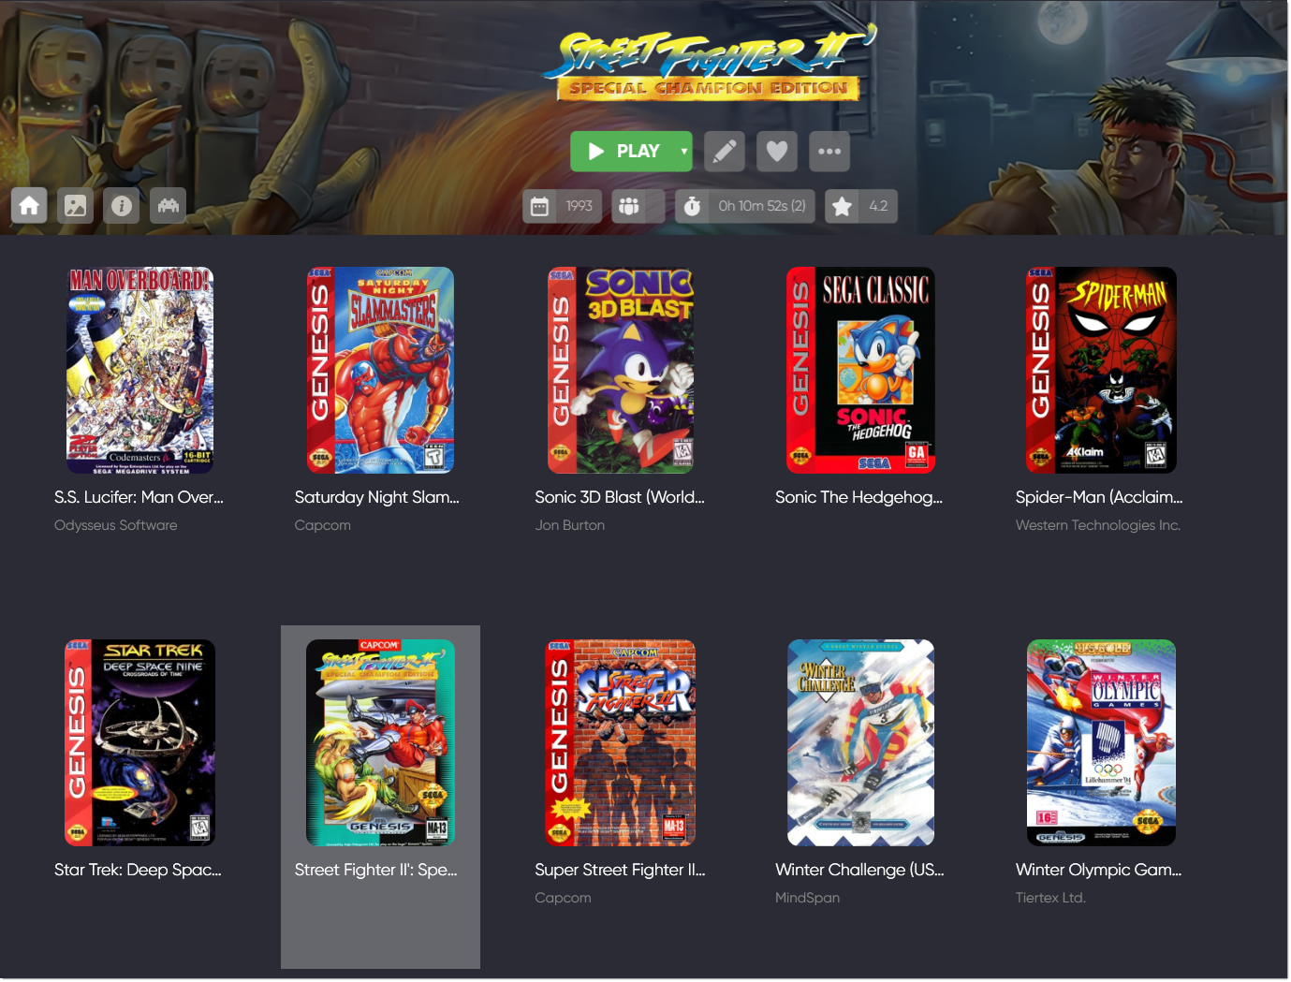The width and height of the screenshot is (1291, 982).
Task: Open the image gallery icon
Action: 76,205
